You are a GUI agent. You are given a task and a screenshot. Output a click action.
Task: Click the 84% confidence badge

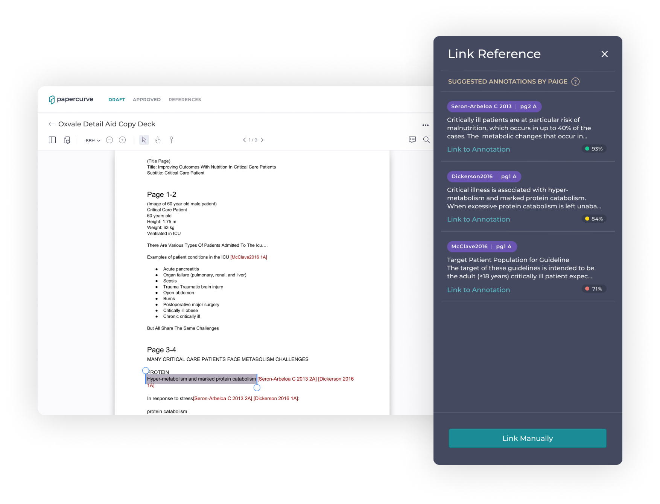pos(594,219)
